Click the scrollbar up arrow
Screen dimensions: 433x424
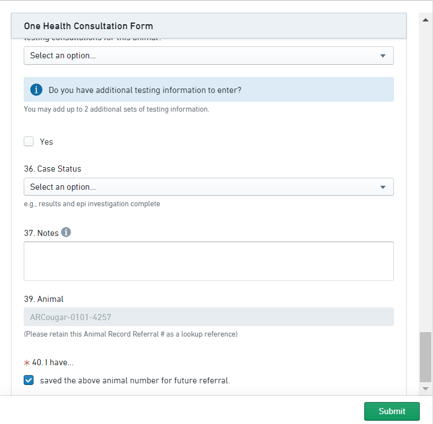425,20
